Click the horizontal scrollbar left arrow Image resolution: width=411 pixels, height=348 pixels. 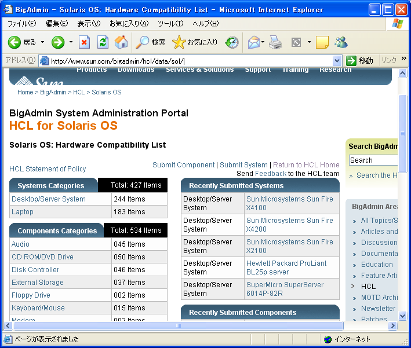pos(8,326)
